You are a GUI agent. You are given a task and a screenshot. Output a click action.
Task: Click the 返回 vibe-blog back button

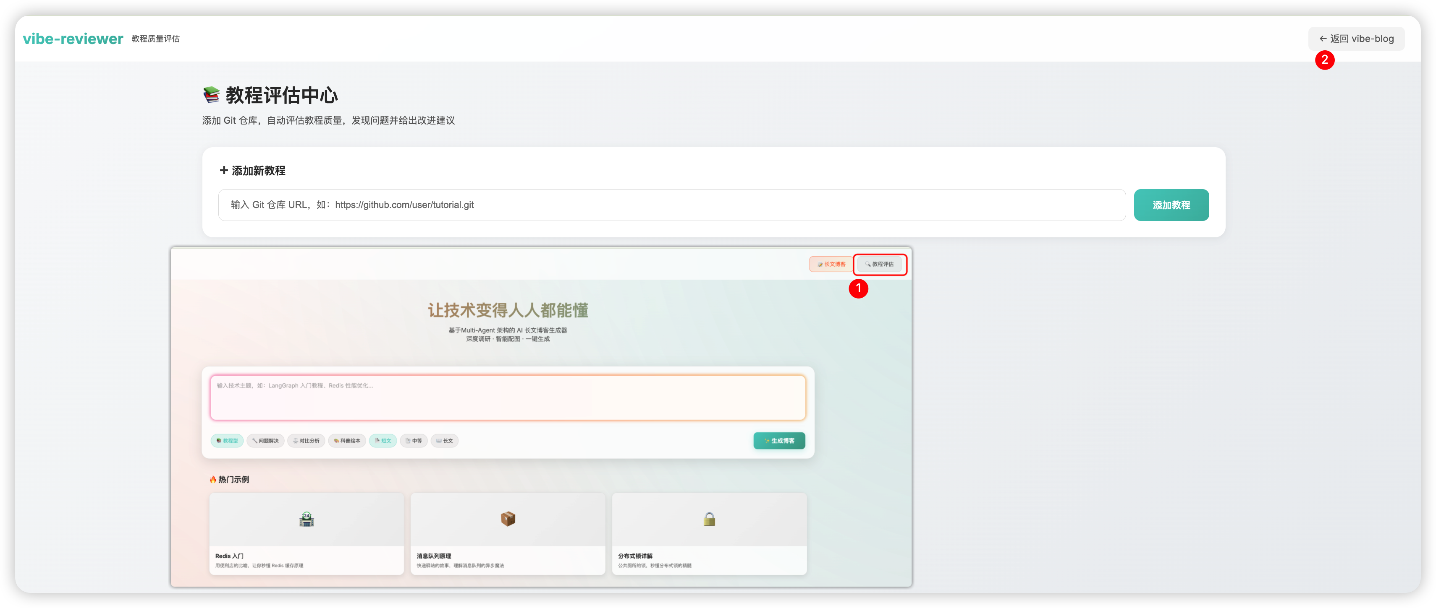tap(1356, 39)
